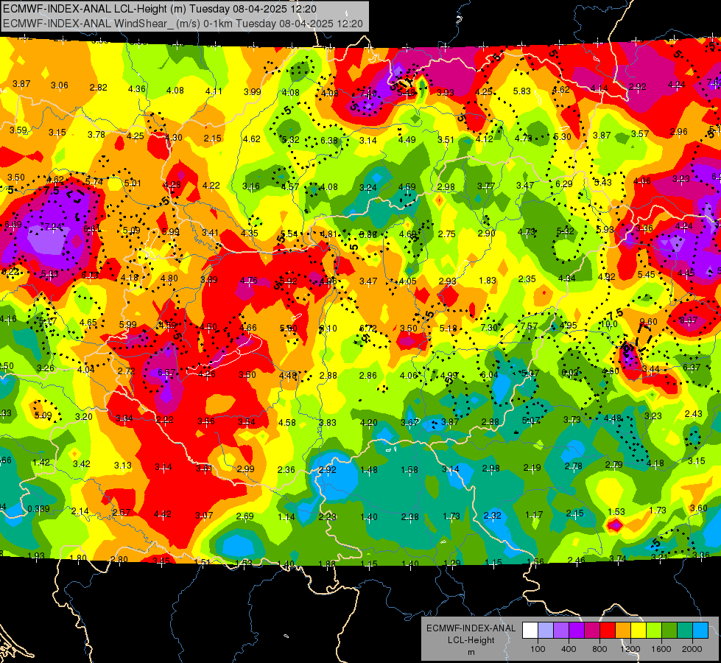Click the wind shear value "5.43"
721x663 pixels.
coord(603,182)
